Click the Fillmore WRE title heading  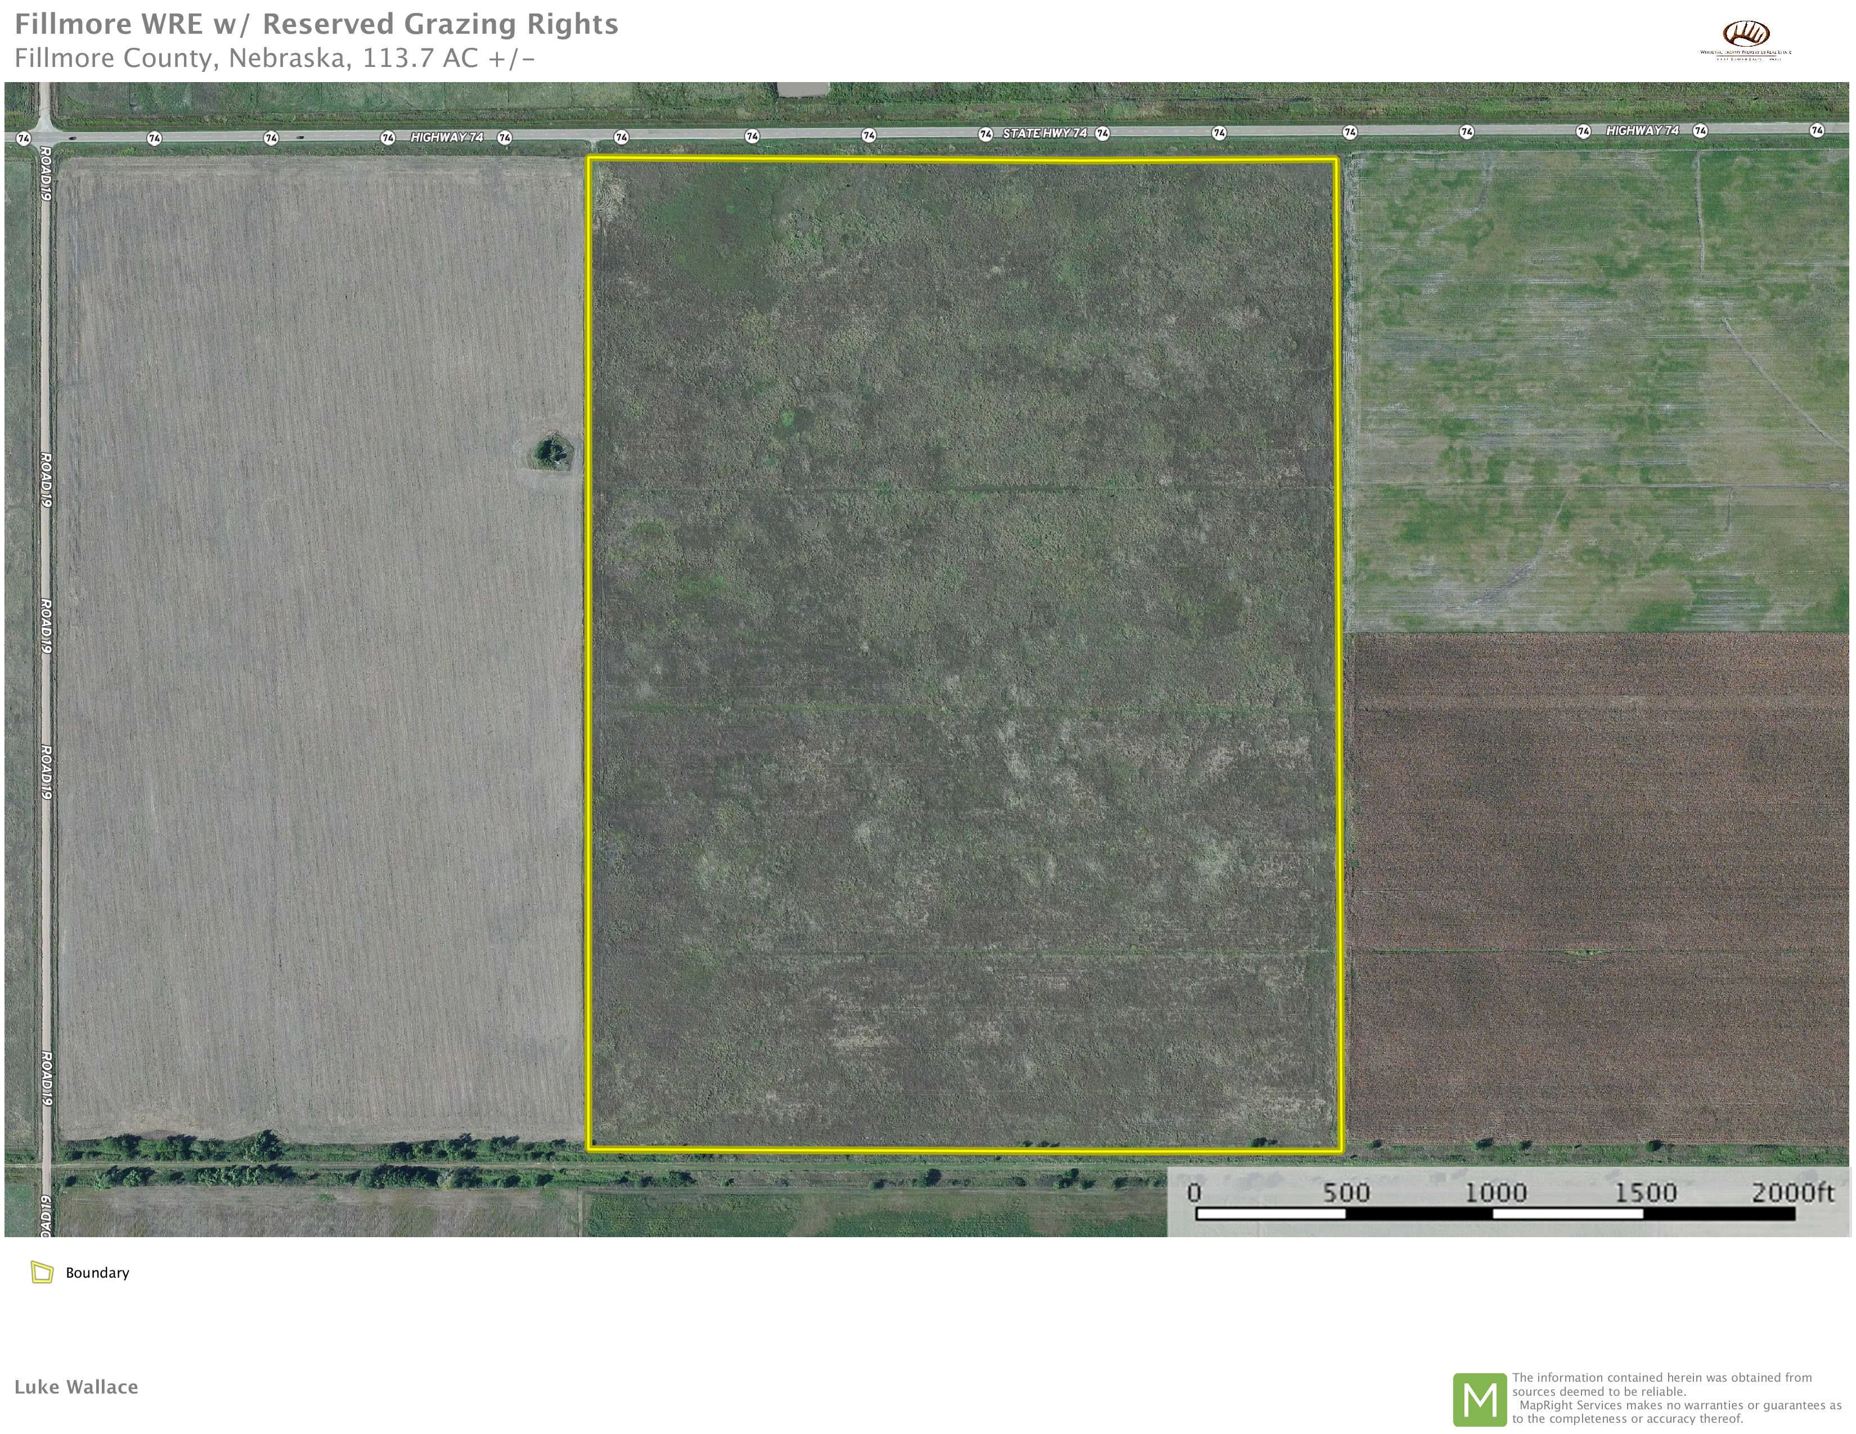tap(316, 24)
